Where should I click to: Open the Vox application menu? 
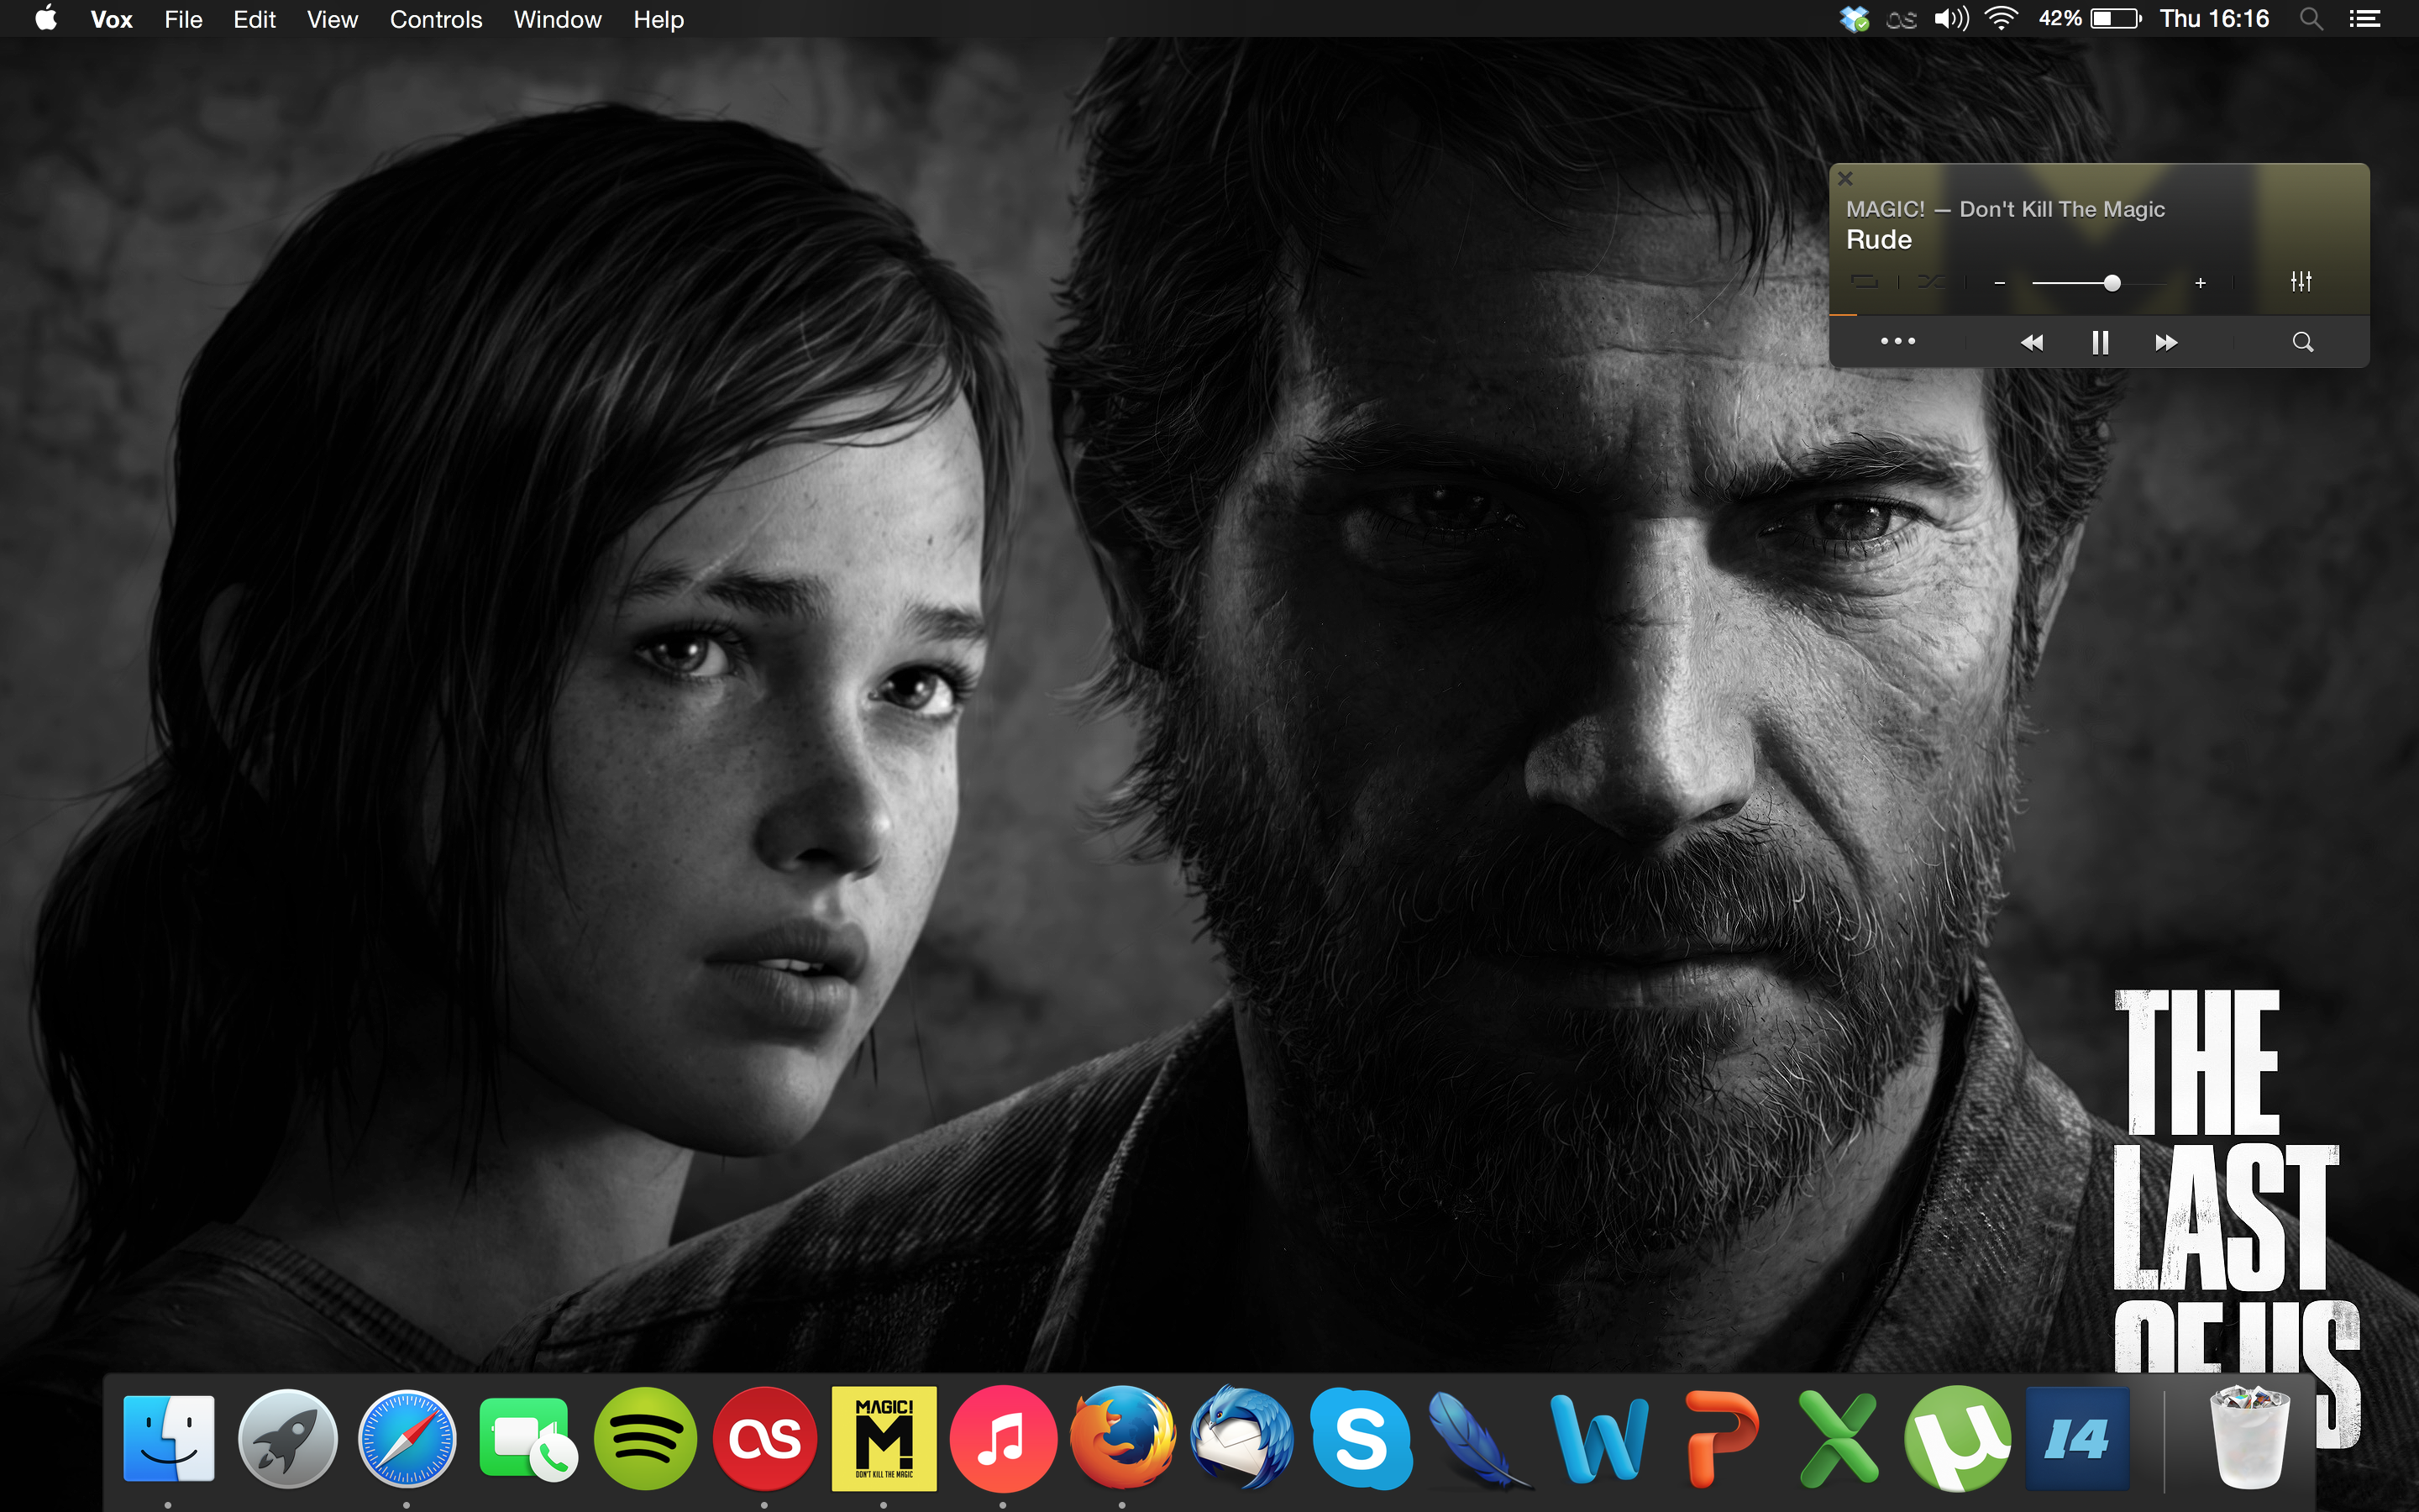point(111,19)
